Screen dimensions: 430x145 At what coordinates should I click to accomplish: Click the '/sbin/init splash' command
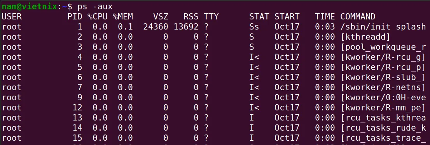(383, 27)
